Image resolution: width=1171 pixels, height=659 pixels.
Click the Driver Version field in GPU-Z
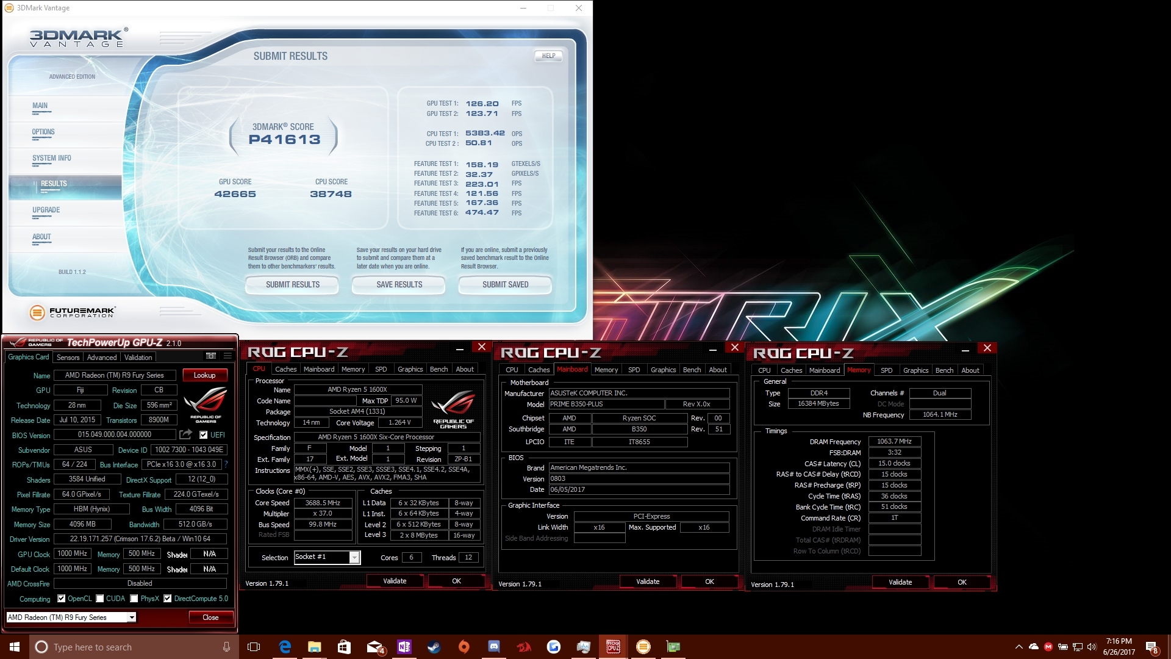[140, 539]
